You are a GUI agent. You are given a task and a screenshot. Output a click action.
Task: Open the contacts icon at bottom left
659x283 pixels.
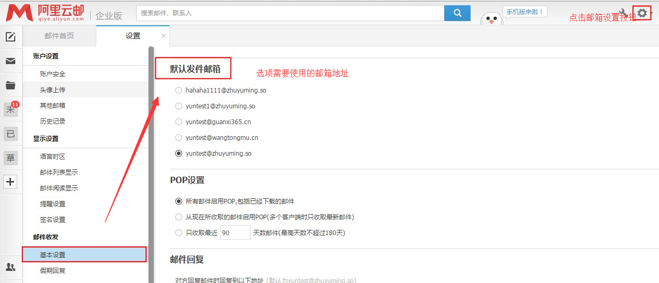11,267
